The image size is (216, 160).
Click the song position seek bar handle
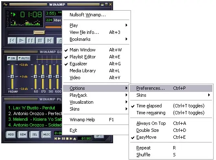click(39, 33)
